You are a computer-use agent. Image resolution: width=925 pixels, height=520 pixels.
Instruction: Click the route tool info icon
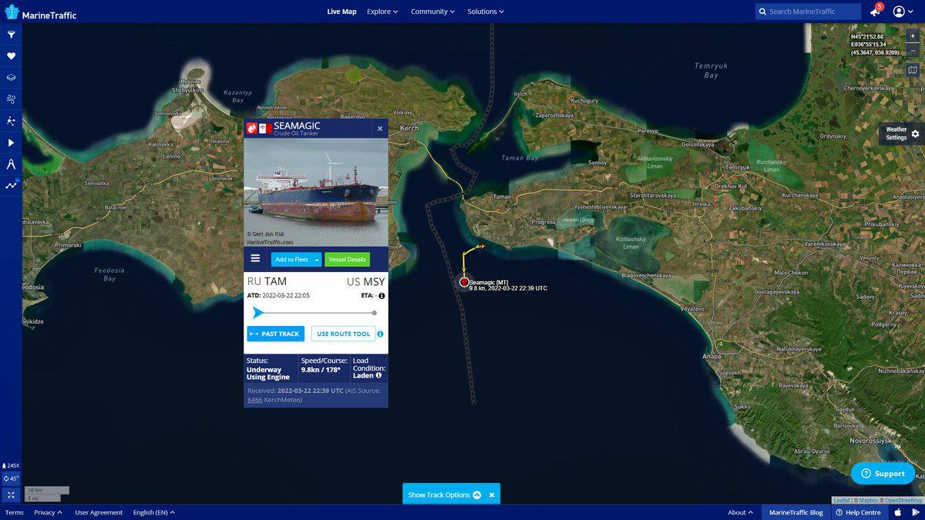click(380, 334)
